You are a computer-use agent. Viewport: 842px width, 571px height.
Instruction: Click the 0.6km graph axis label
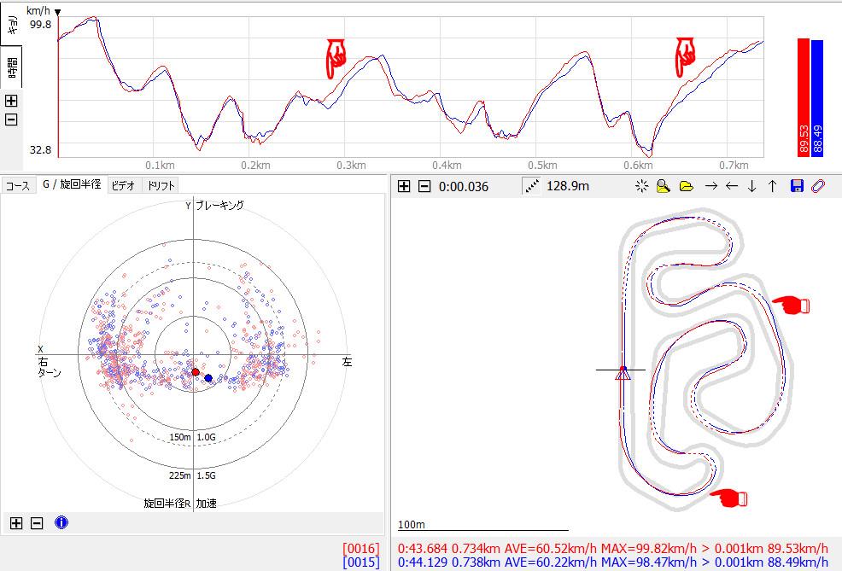pos(638,166)
